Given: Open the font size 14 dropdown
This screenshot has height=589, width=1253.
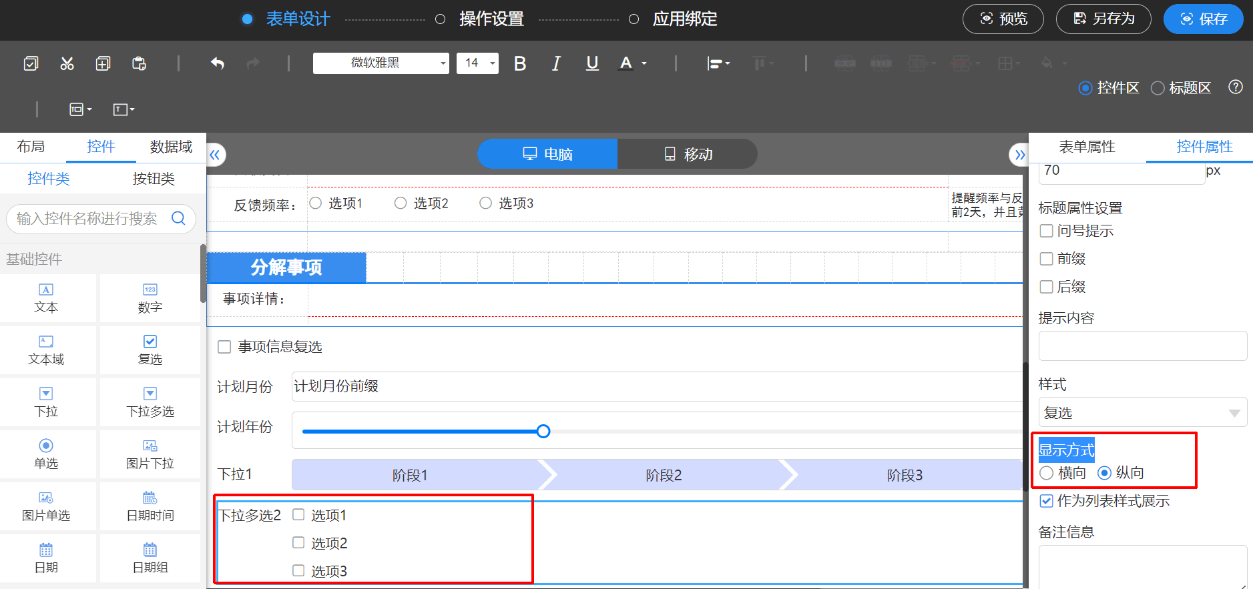Looking at the screenshot, I should [477, 63].
